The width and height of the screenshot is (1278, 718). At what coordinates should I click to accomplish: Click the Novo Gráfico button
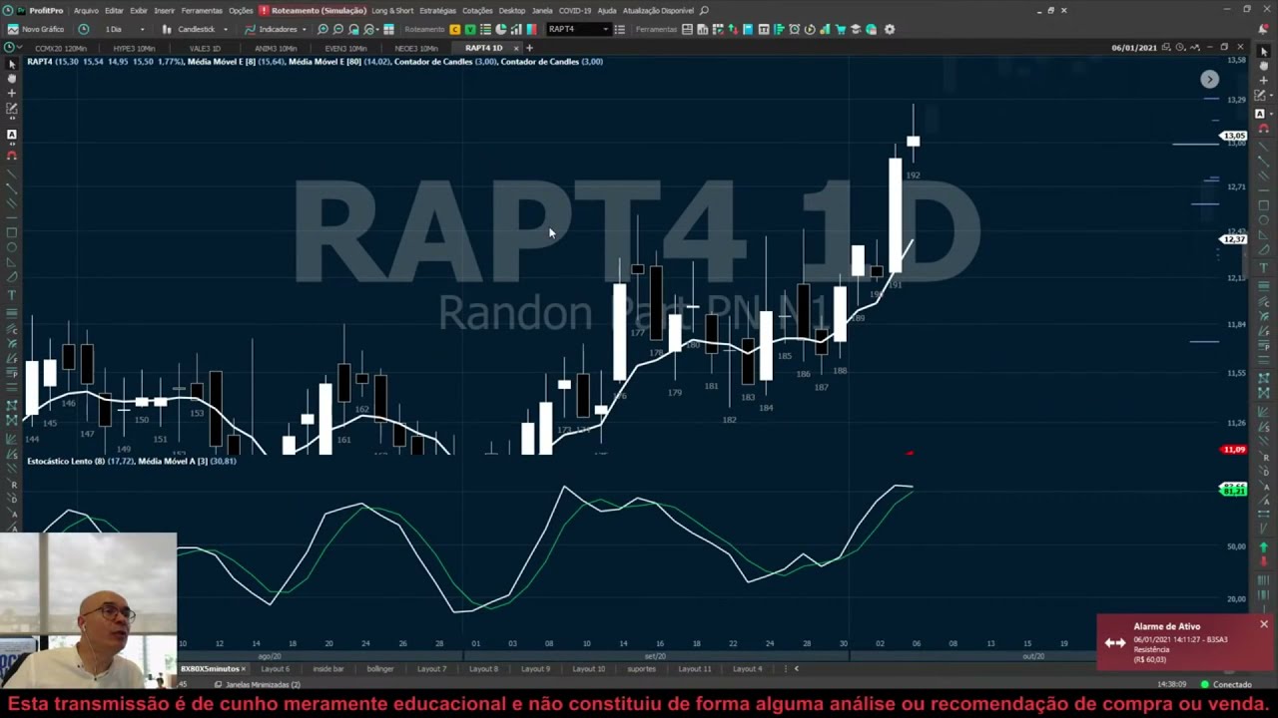click(36, 29)
